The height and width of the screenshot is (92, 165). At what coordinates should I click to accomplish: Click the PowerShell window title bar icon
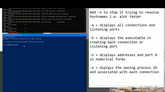(4, 35)
